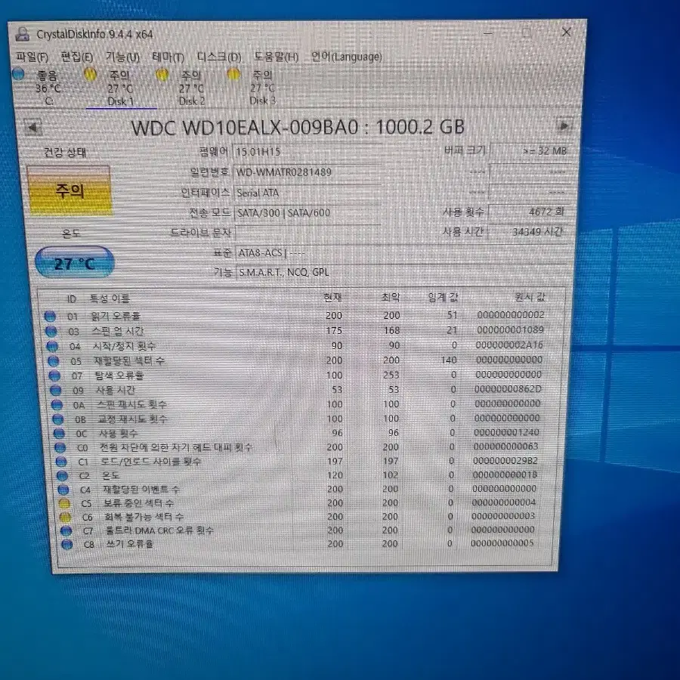Click the standard field ATA8-ACS
680x680 pixels.
tap(402, 253)
